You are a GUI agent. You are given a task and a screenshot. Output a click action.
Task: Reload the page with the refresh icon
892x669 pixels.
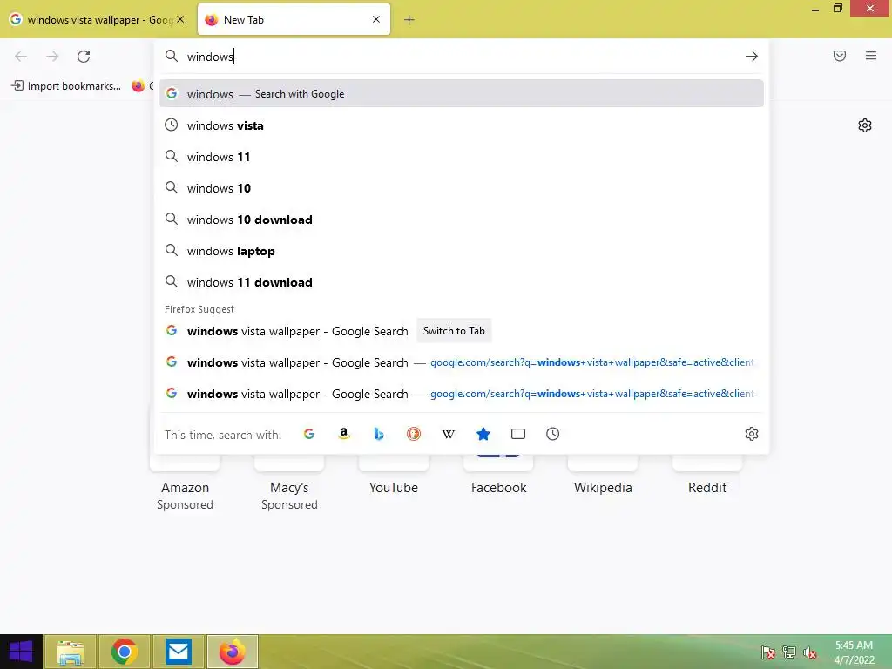84,57
